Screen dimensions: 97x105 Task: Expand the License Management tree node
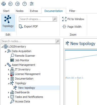(x=9, y=74)
